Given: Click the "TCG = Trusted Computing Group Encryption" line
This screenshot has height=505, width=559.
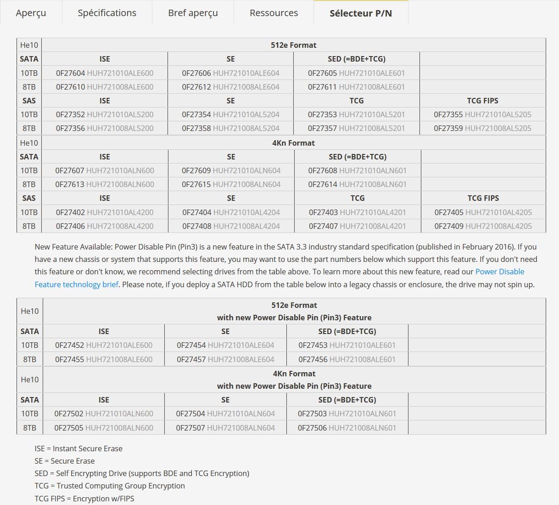Looking at the screenshot, I should point(110,486).
